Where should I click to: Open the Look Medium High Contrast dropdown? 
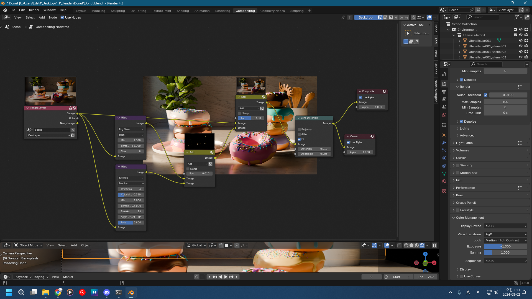click(506, 240)
